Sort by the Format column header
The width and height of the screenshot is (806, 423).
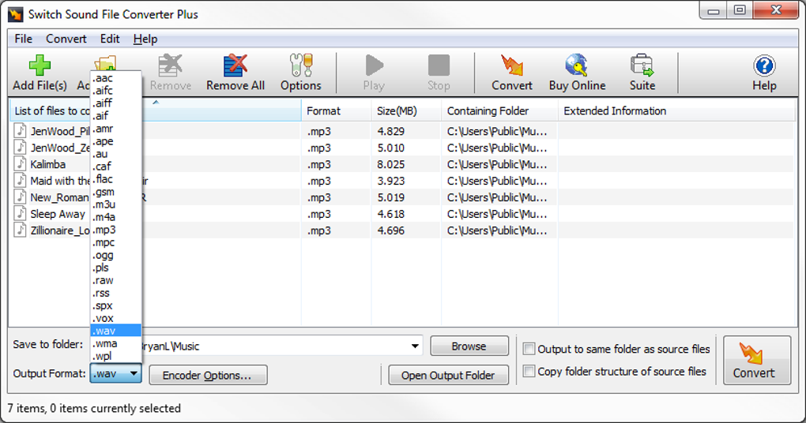pyautogui.click(x=336, y=111)
